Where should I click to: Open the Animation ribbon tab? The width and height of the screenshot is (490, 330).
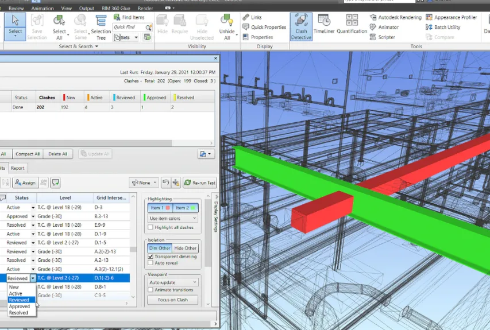[42, 9]
